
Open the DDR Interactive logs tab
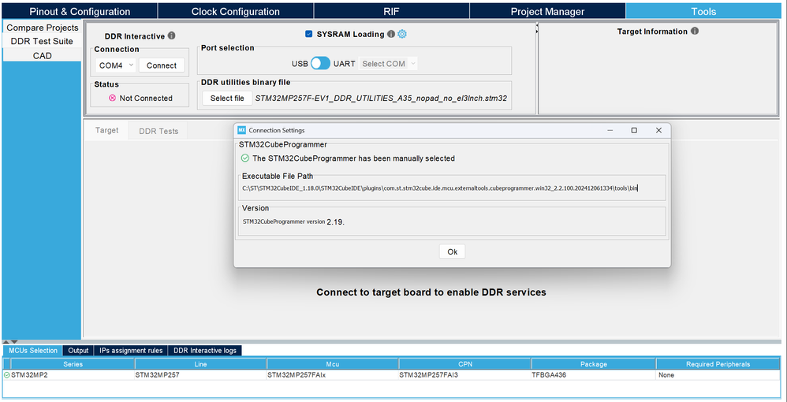click(205, 350)
